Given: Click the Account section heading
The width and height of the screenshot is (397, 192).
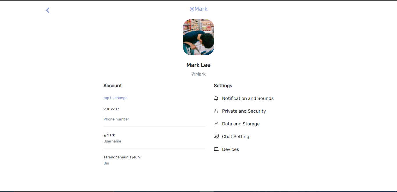Looking at the screenshot, I should 112,85.
